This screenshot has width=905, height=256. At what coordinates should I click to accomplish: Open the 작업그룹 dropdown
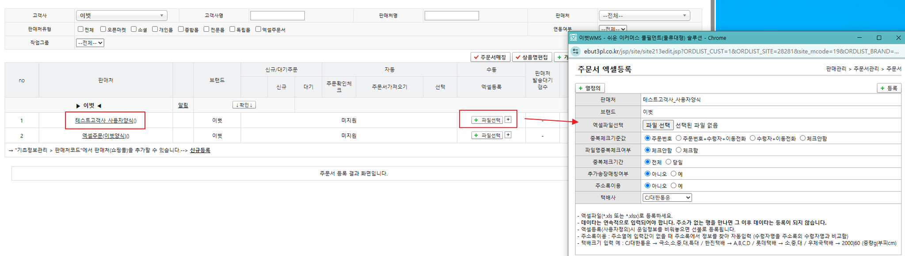pos(90,43)
